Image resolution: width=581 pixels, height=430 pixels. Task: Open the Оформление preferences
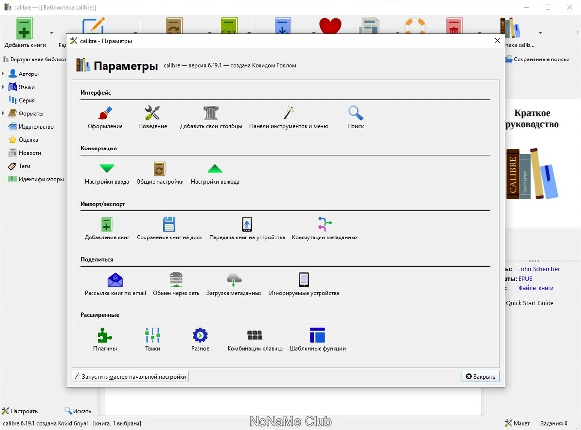[x=105, y=118]
